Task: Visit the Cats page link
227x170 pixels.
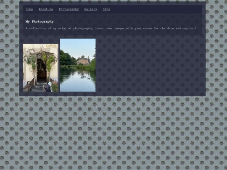Action: (106, 9)
